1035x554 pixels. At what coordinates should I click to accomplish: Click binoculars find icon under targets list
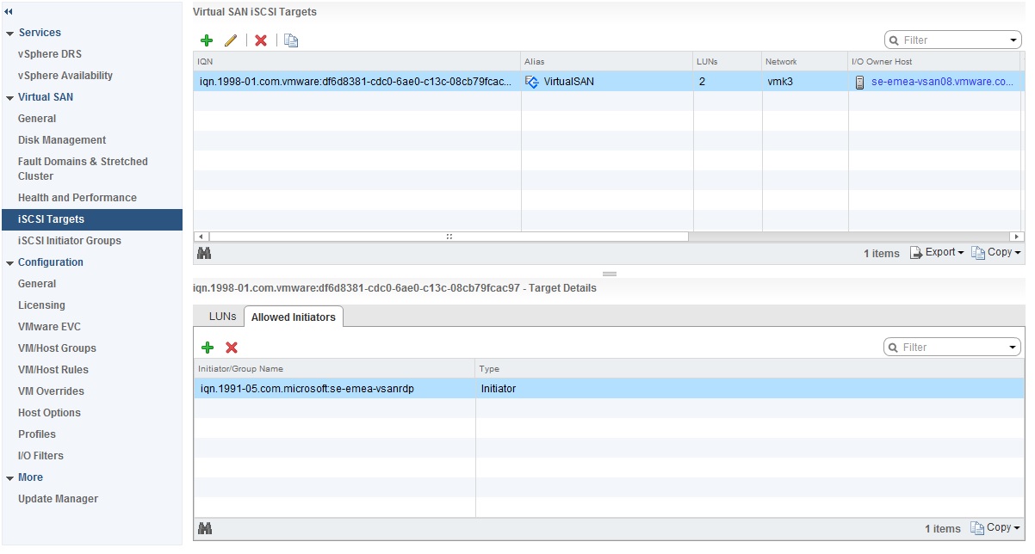pyautogui.click(x=205, y=253)
